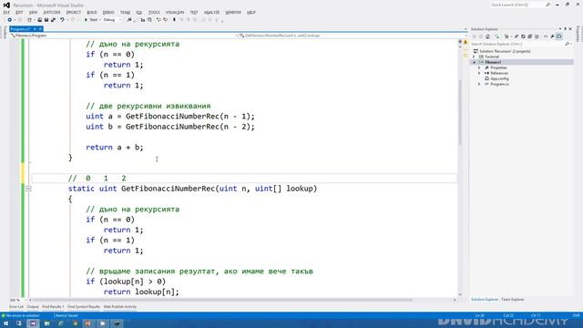Image resolution: width=583 pixels, height=328 pixels.
Task: Open the HELP menu
Action: [251, 12]
